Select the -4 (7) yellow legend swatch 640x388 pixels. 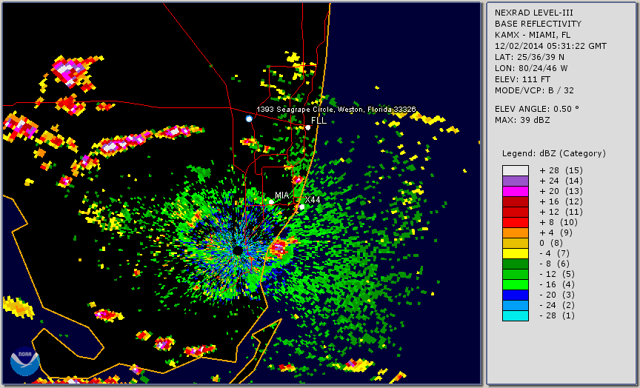click(516, 254)
